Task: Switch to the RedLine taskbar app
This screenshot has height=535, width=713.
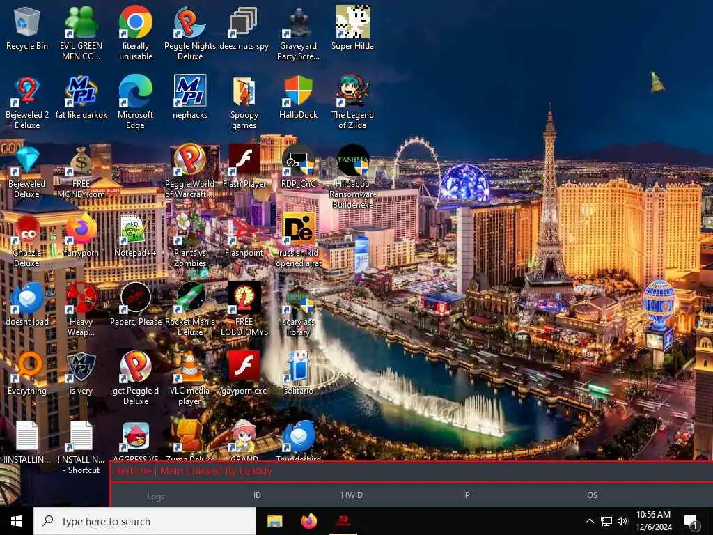Action: coord(343,521)
